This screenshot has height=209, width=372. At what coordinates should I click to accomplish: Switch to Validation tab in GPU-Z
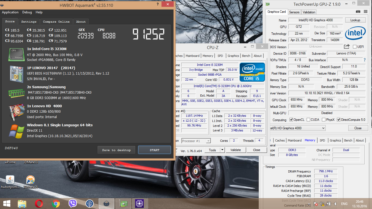(x=309, y=12)
